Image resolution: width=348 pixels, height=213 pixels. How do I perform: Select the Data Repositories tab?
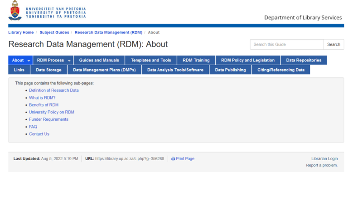pyautogui.click(x=303, y=60)
